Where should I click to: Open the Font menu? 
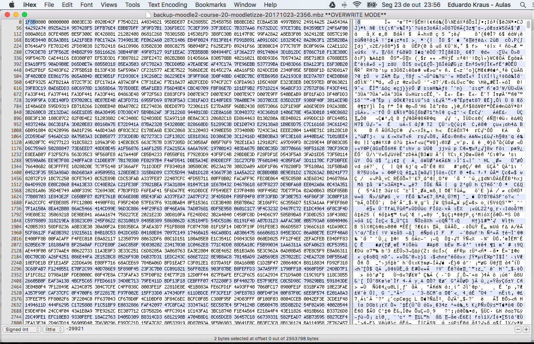tap(86, 5)
